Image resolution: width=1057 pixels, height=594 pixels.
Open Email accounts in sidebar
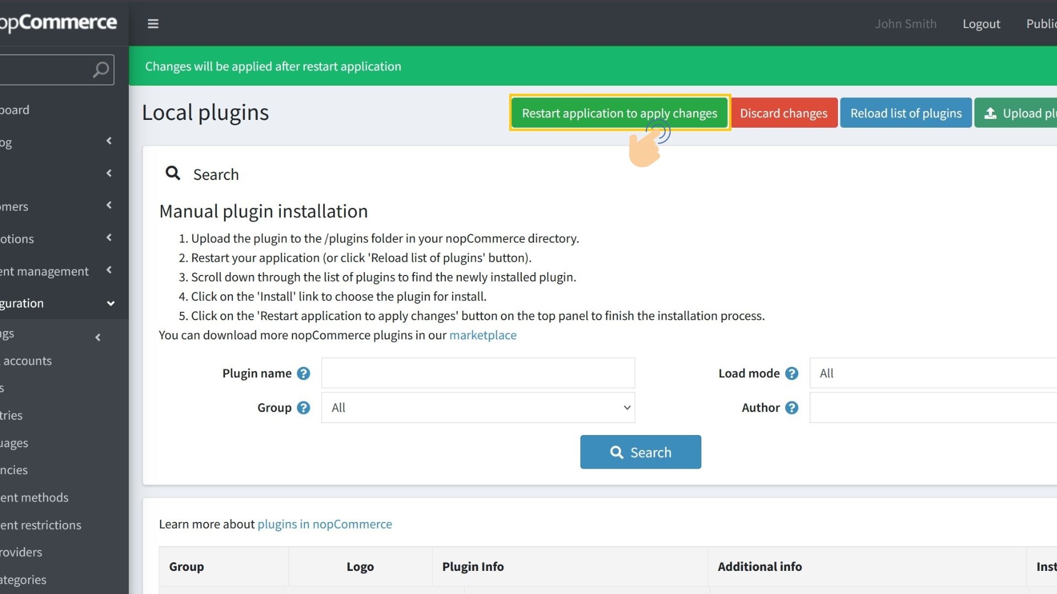(x=26, y=361)
